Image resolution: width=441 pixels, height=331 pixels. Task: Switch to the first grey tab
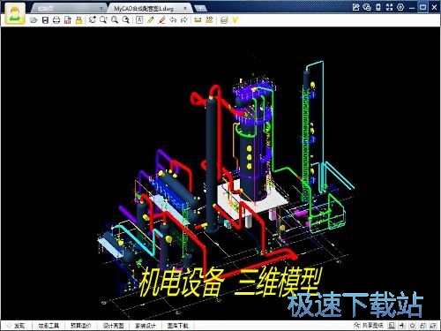68,9
